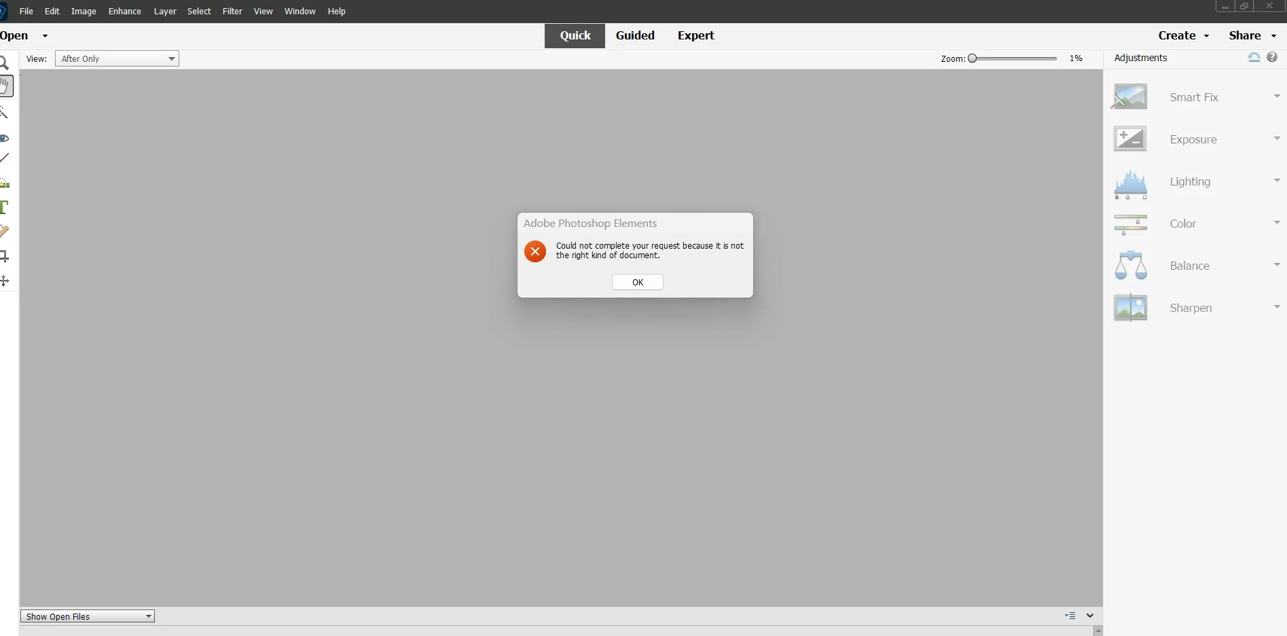Expand the Sharpen adjustment arrow
Image resolution: width=1287 pixels, height=636 pixels.
(1277, 307)
